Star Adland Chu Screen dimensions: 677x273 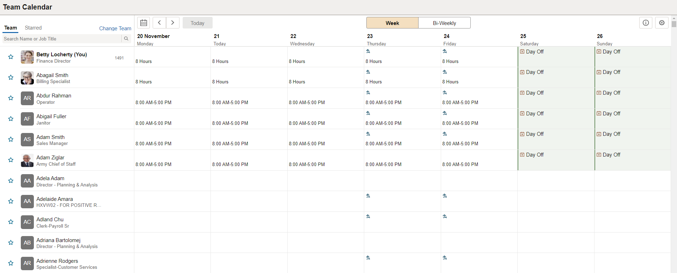[x=11, y=222]
